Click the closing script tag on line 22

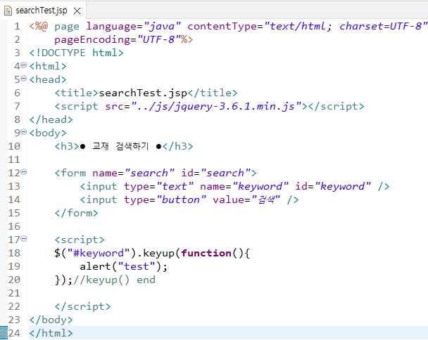82,306
